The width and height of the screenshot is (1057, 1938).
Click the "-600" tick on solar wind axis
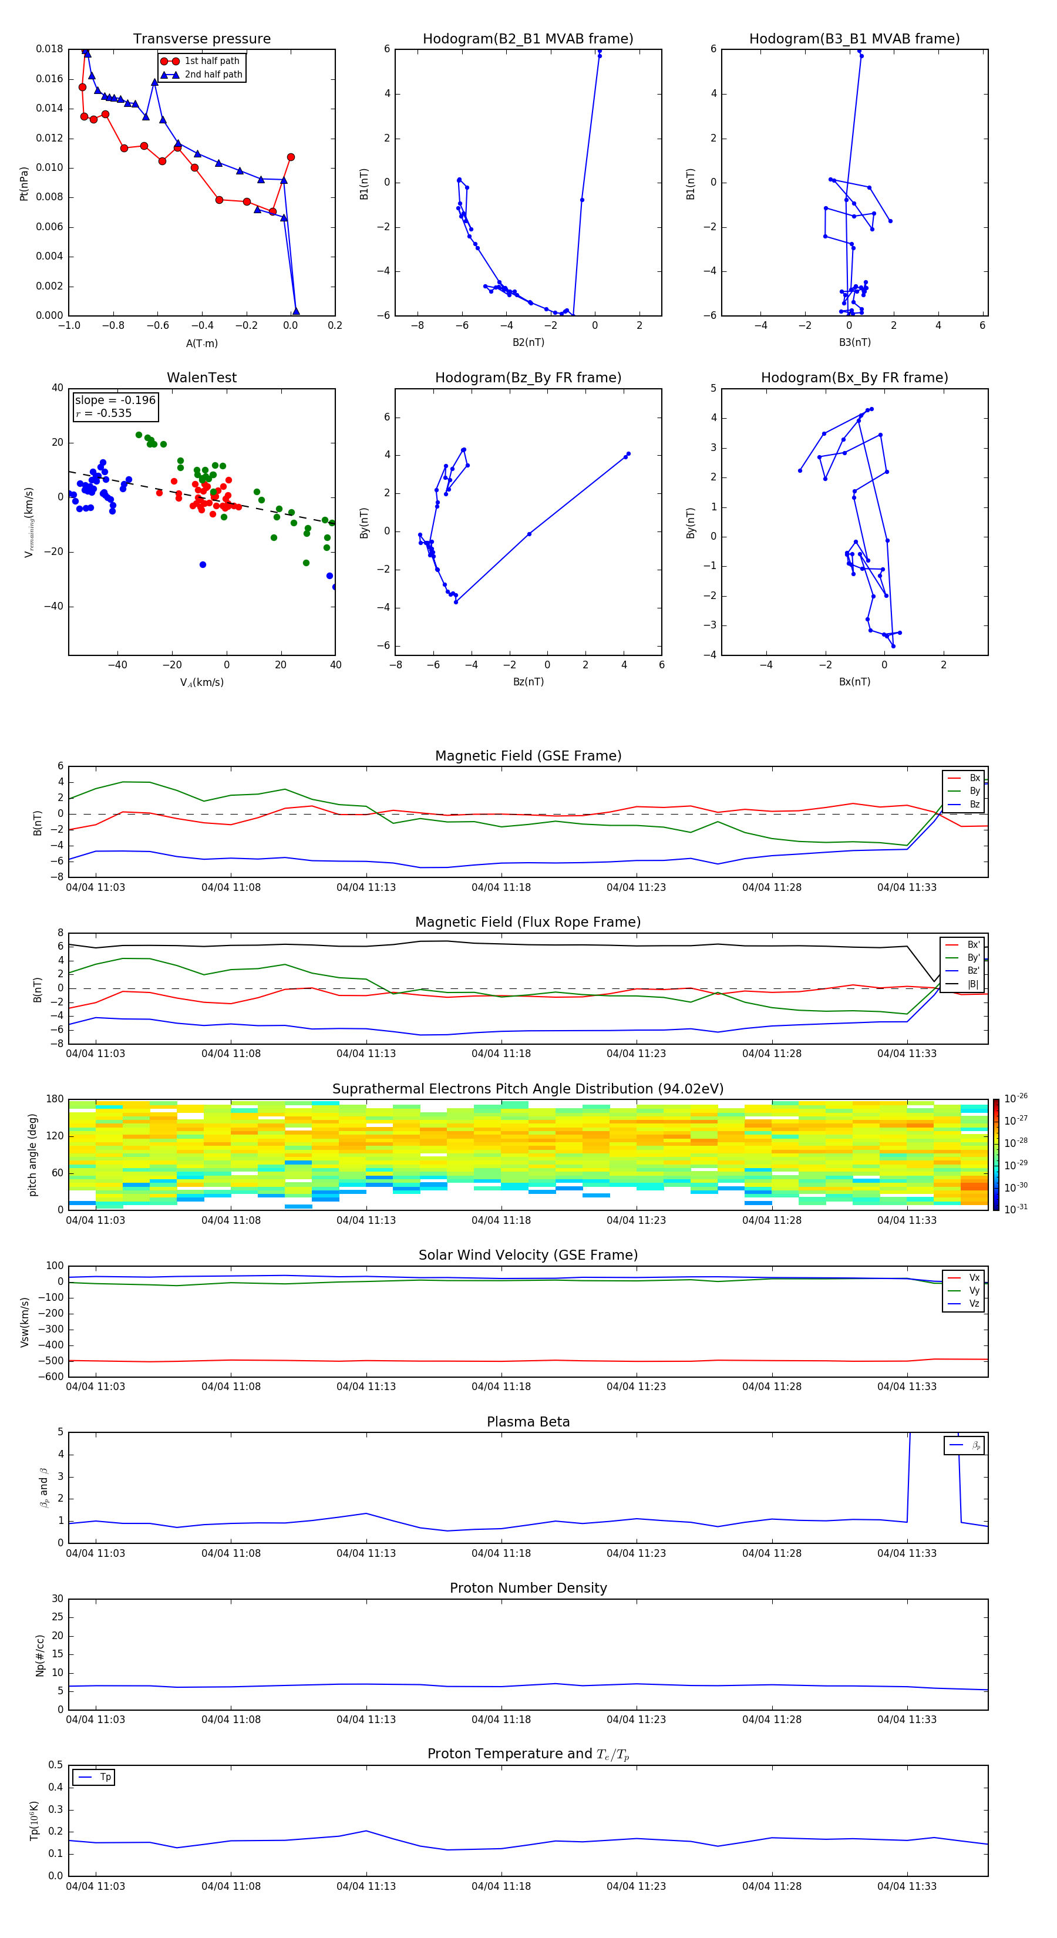[x=50, y=1377]
